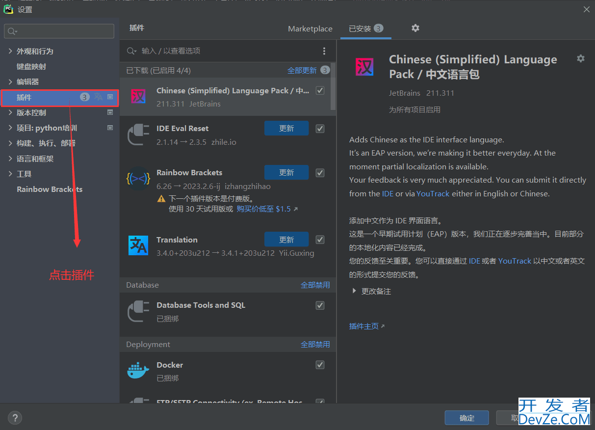Click the magnifier icon in plugin search field

coord(131,51)
